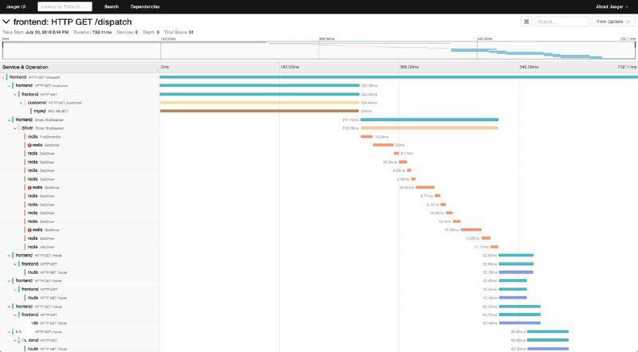Screen dimensions: 638x352
Task: Open the Jaeger UI home link
Action: click(x=15, y=6)
